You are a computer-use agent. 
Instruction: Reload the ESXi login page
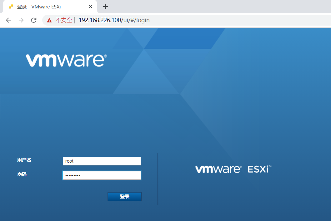click(x=34, y=20)
